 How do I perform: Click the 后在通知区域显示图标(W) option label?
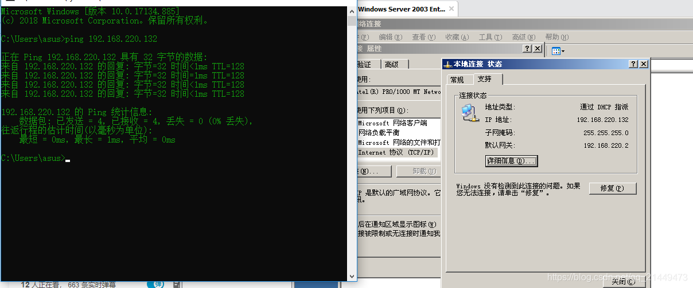pos(398,224)
